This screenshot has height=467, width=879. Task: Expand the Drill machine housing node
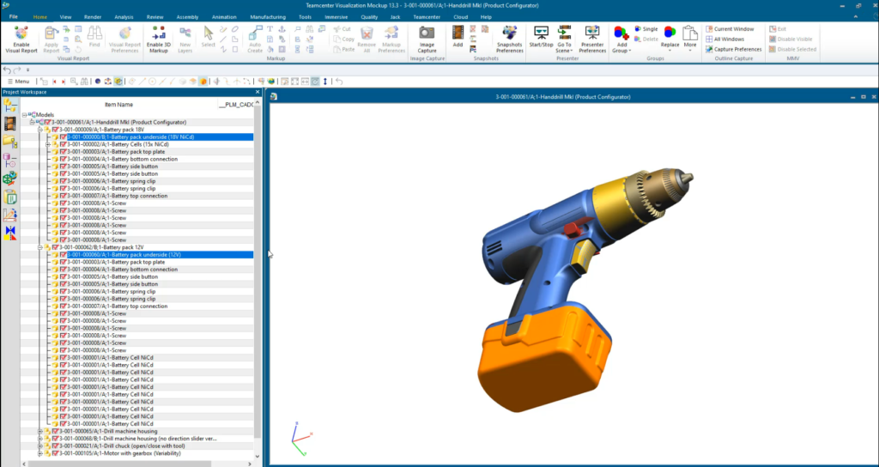click(39, 431)
